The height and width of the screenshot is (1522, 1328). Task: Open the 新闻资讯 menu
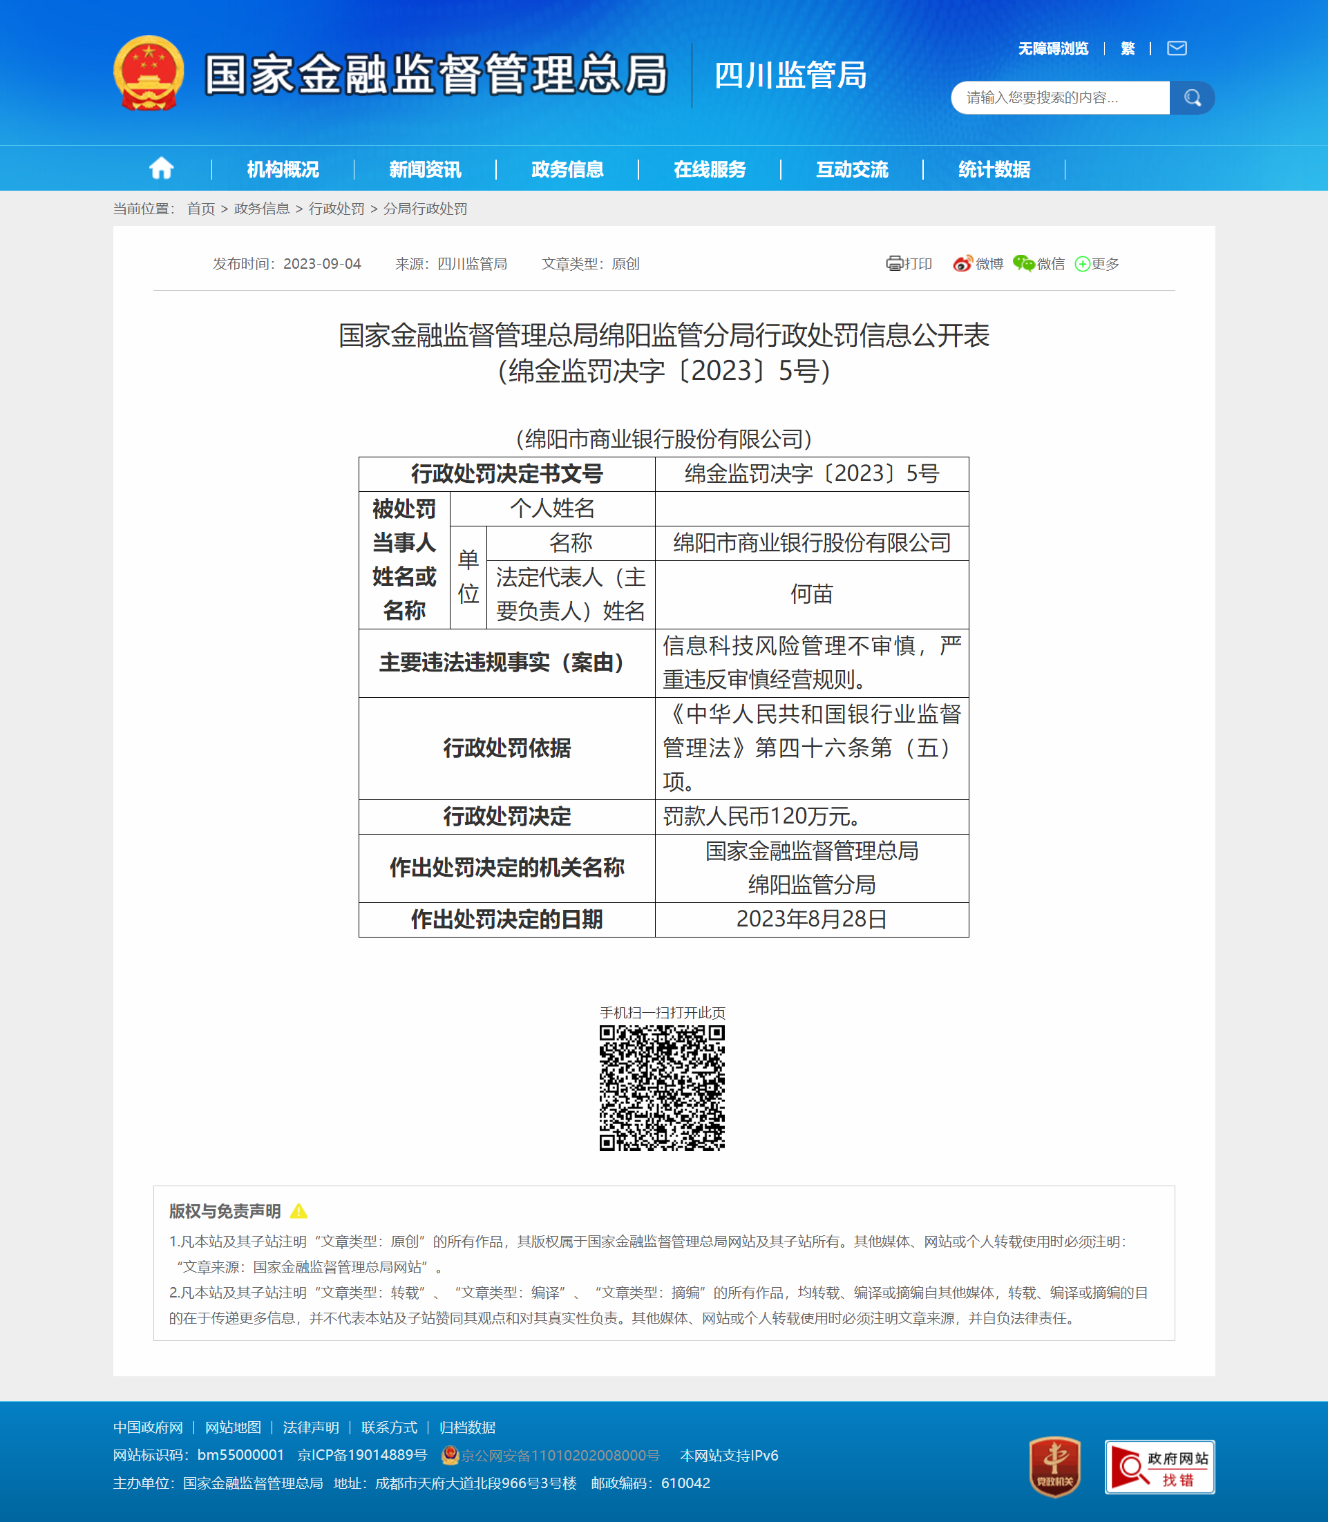[x=426, y=170]
